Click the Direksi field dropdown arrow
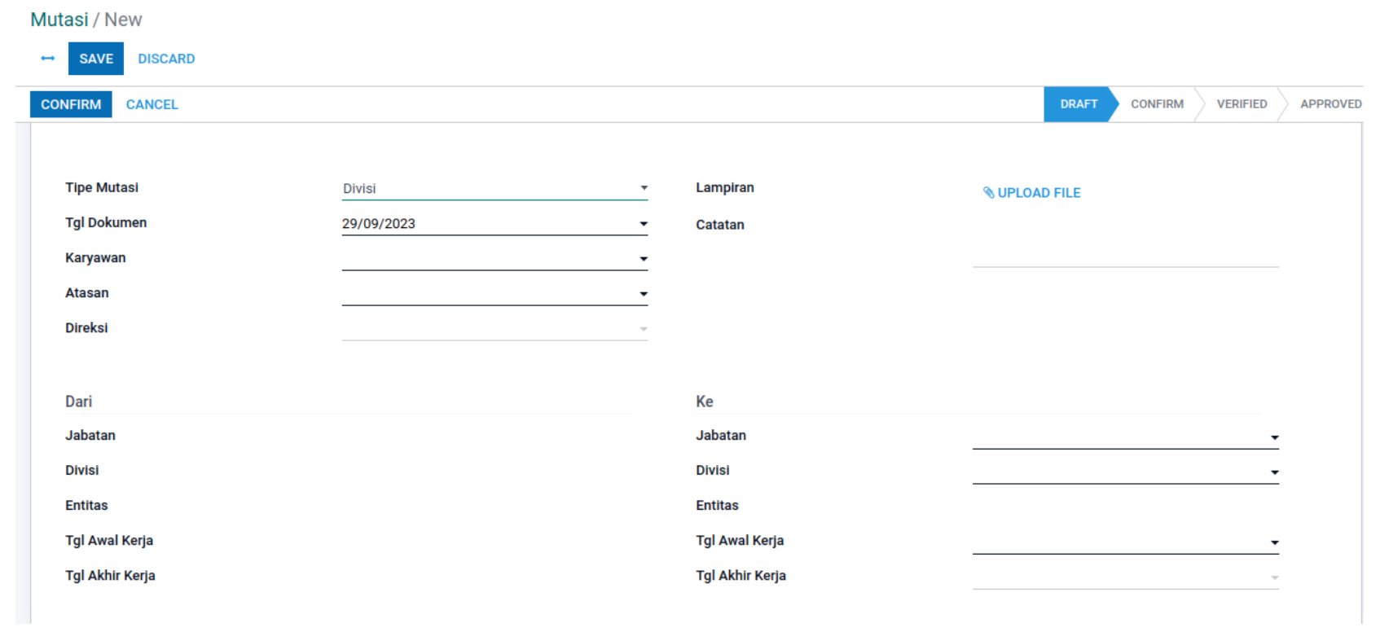 [x=644, y=329]
